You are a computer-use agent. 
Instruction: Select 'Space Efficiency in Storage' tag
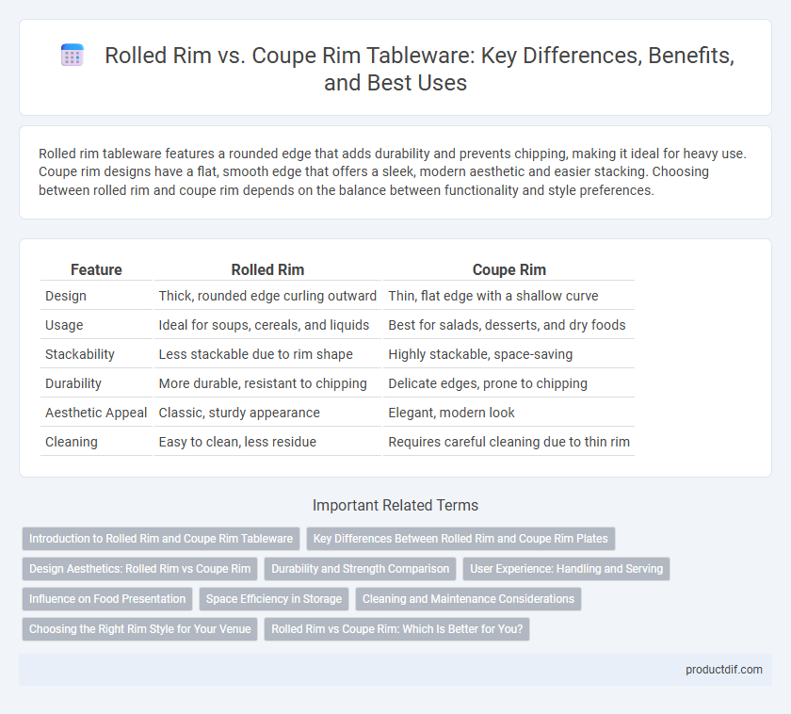[274, 599]
